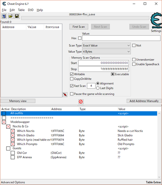Image resolution: width=162 pixels, height=185 pixels.
Task: Open Table Extras
Action: [153, 182]
